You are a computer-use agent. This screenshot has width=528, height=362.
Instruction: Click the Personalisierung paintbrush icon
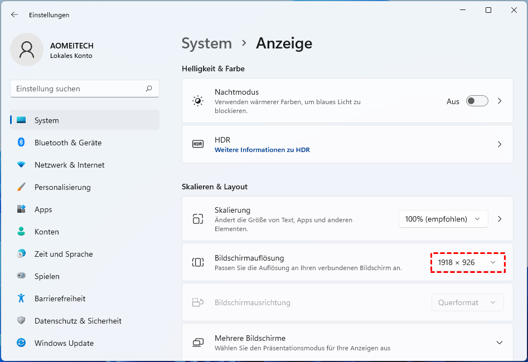tap(21, 187)
